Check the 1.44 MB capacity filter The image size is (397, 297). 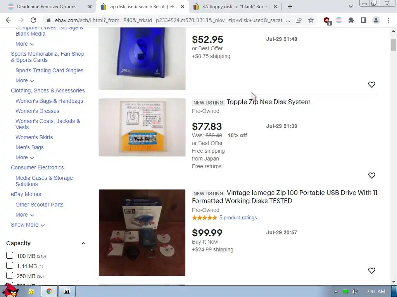click(10, 265)
